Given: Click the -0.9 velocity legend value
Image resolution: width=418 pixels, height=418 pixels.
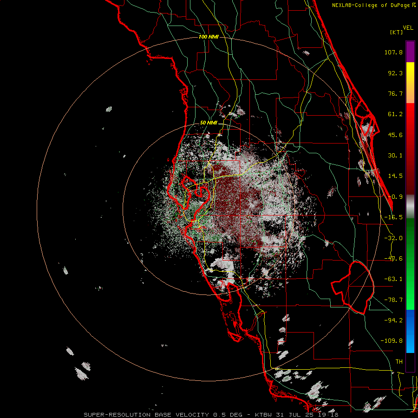Looking at the screenshot, I should tap(395, 197).
